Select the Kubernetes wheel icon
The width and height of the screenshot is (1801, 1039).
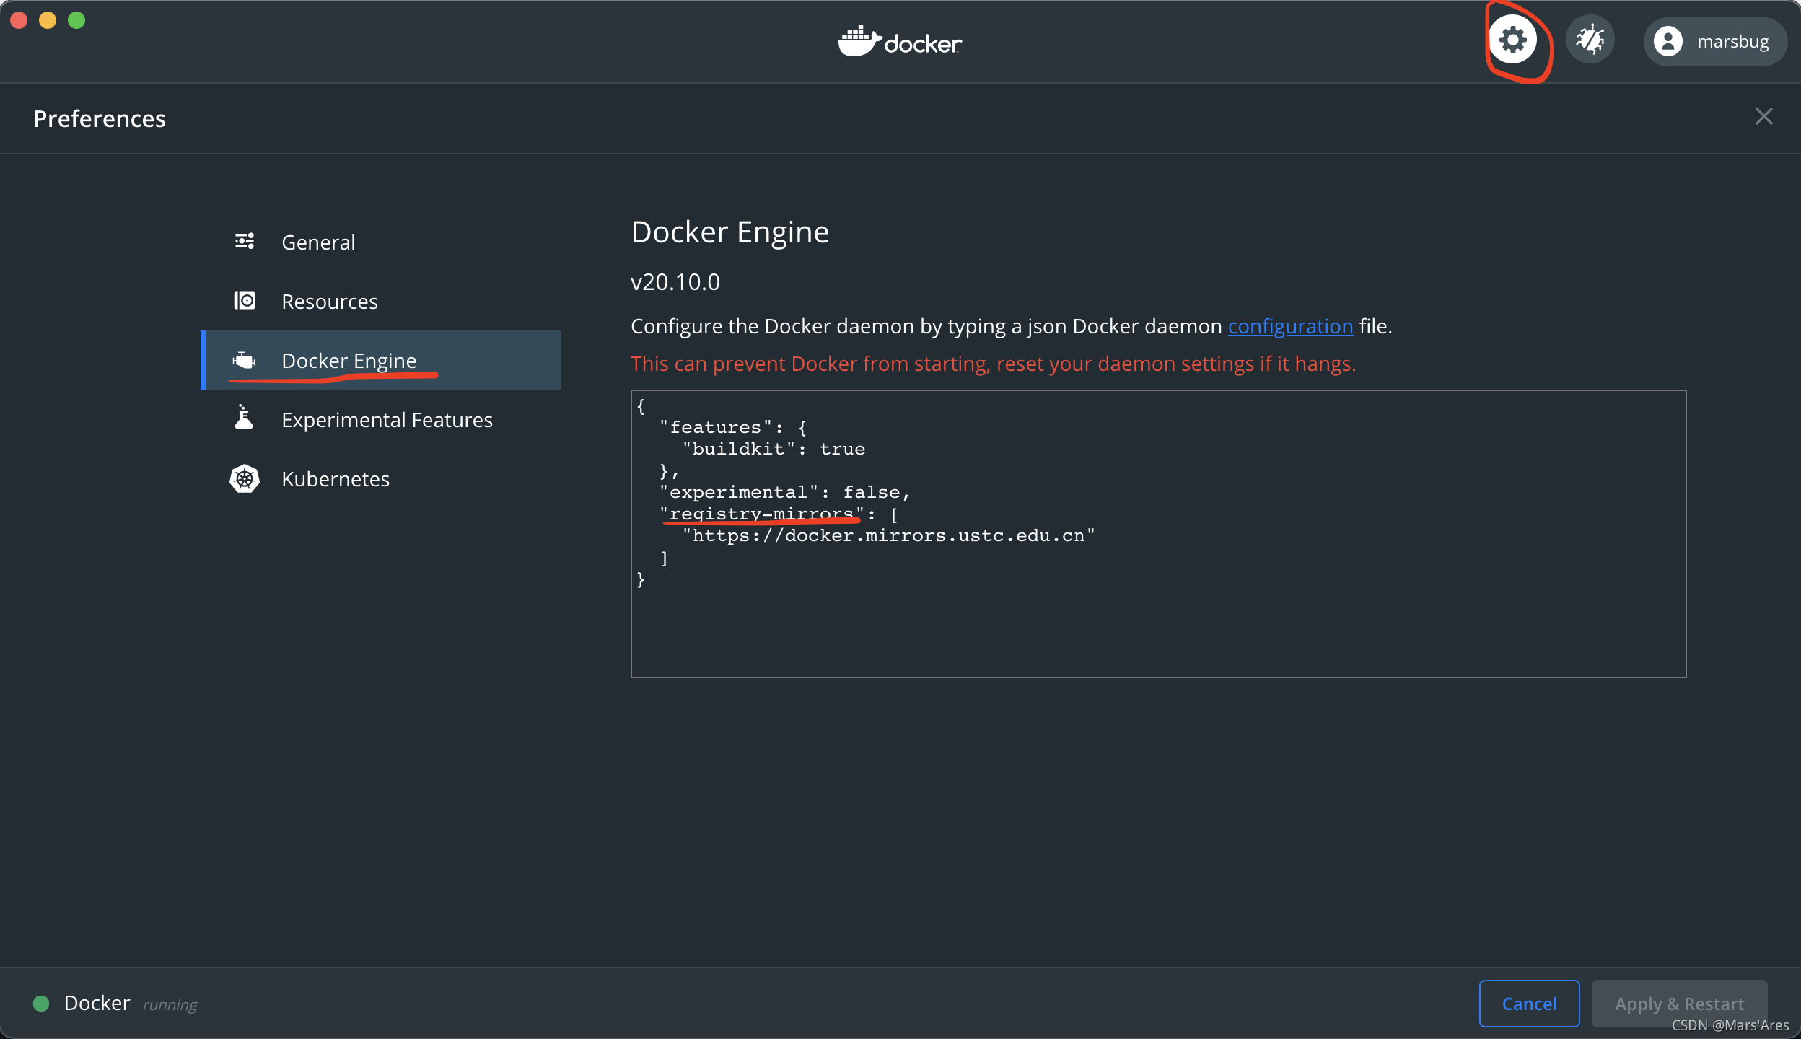click(x=245, y=478)
